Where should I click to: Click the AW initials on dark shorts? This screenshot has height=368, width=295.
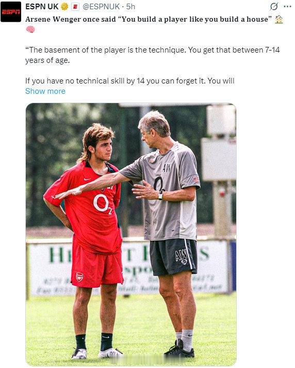tap(182, 256)
